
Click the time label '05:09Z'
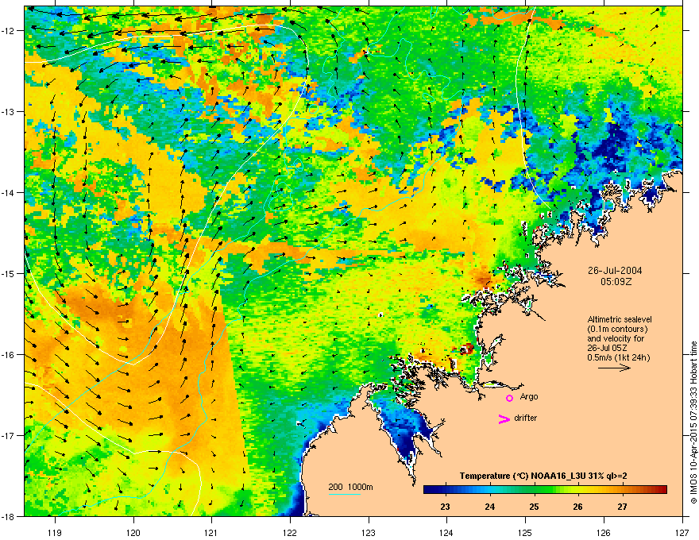click(616, 282)
